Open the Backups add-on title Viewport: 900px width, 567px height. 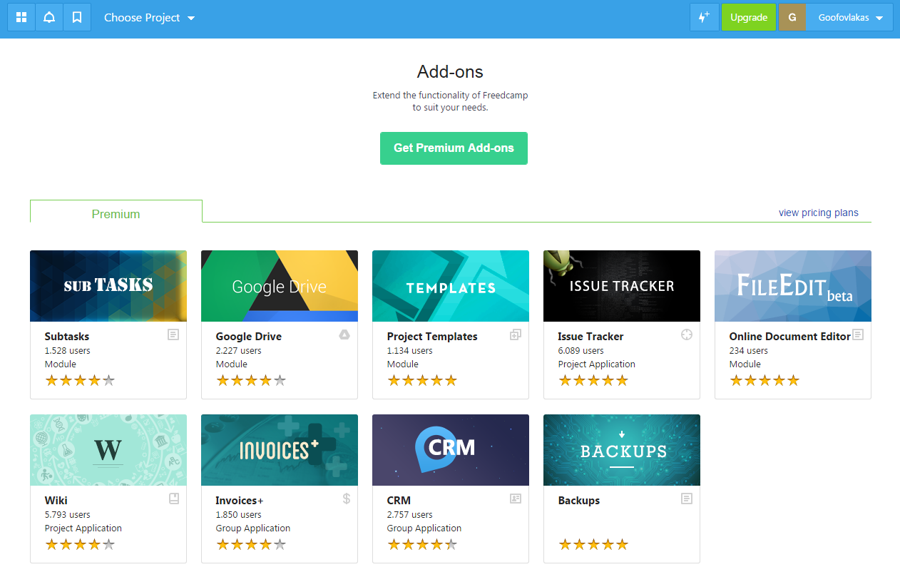click(x=579, y=501)
